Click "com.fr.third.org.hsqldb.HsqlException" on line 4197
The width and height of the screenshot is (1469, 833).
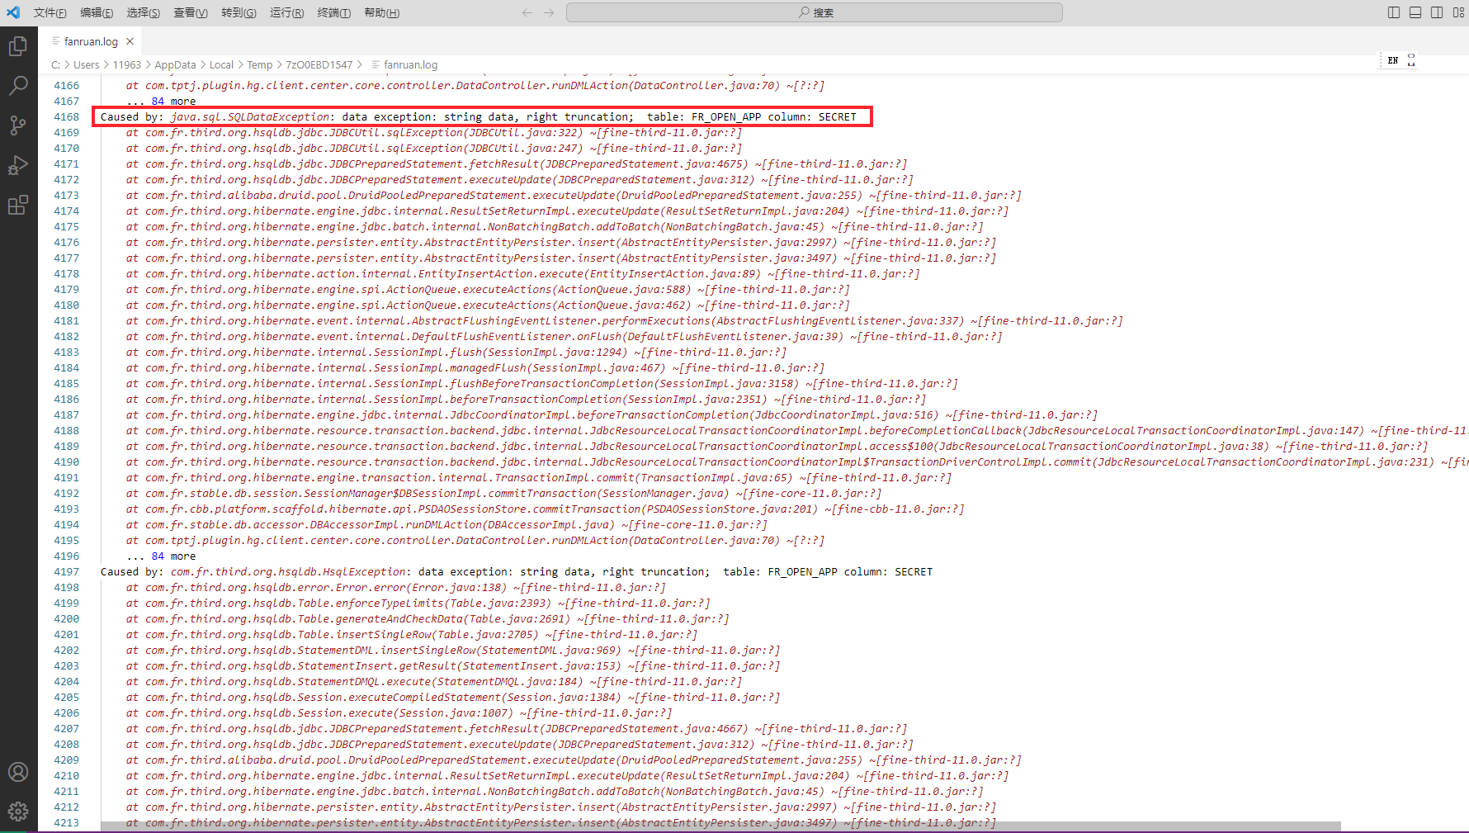point(288,572)
